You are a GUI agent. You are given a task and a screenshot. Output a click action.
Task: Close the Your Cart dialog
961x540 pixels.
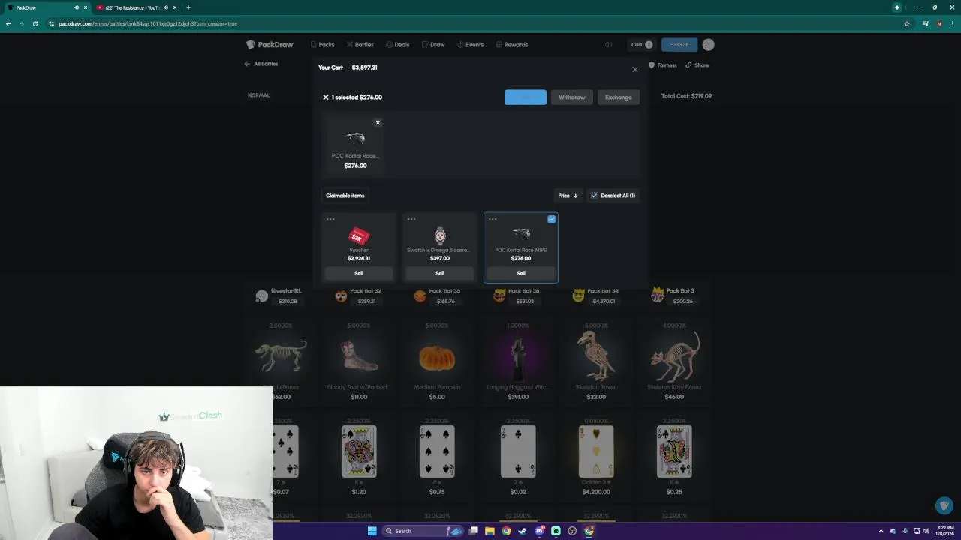635,70
